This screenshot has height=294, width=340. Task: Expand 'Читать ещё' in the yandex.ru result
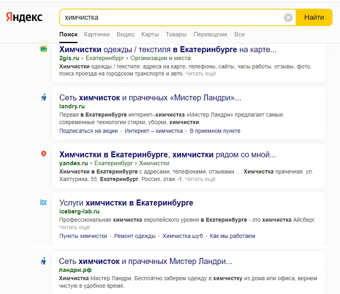tap(200, 179)
